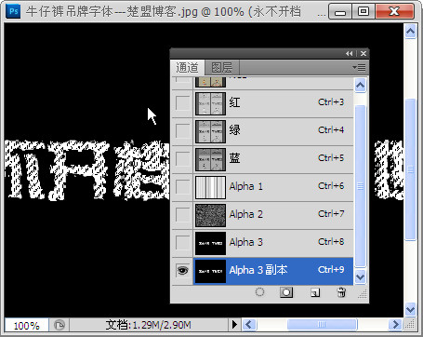The image size is (423, 337).
Task: Click the 文档:1.29M/2.90M status text
Action: [149, 325]
